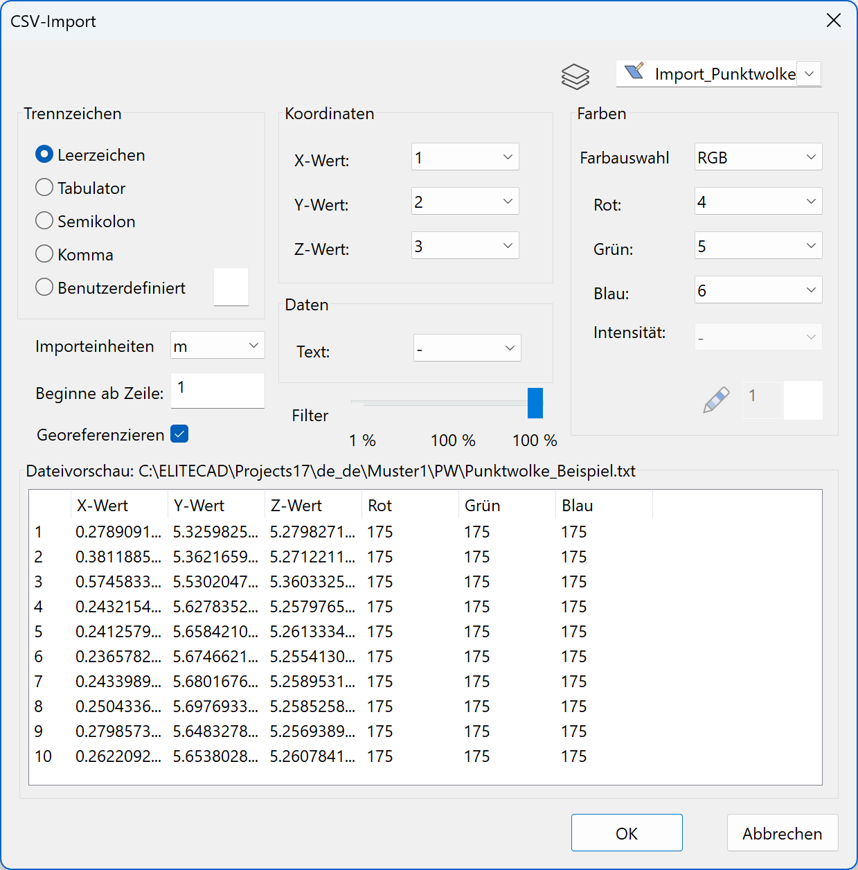Confirm the import with OK

coord(626,833)
